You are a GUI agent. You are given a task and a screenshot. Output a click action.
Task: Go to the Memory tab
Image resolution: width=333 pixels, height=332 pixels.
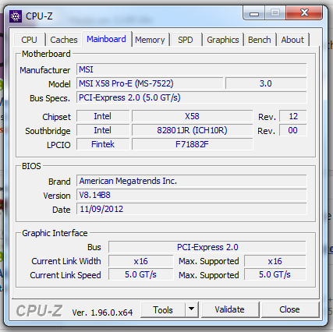150,40
